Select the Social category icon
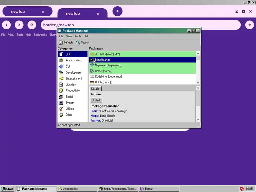 tap(61, 97)
